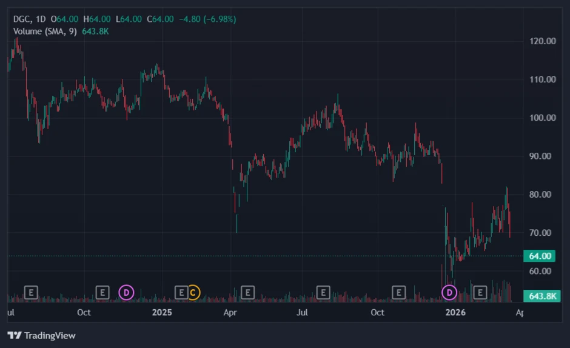The height and width of the screenshot is (348, 570).
Task: Select the O64.00 open value
Action: (x=64, y=19)
